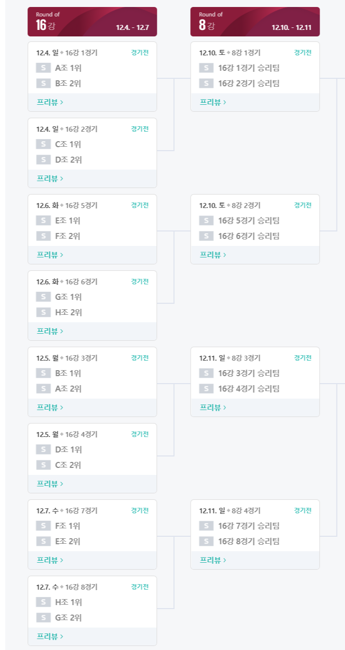The width and height of the screenshot is (345, 650).
Task: Open the 프리뷰 link under 16강 5경기
Action: click(50, 255)
